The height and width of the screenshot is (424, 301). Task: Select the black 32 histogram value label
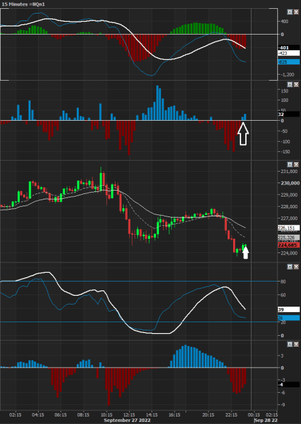pos(289,115)
